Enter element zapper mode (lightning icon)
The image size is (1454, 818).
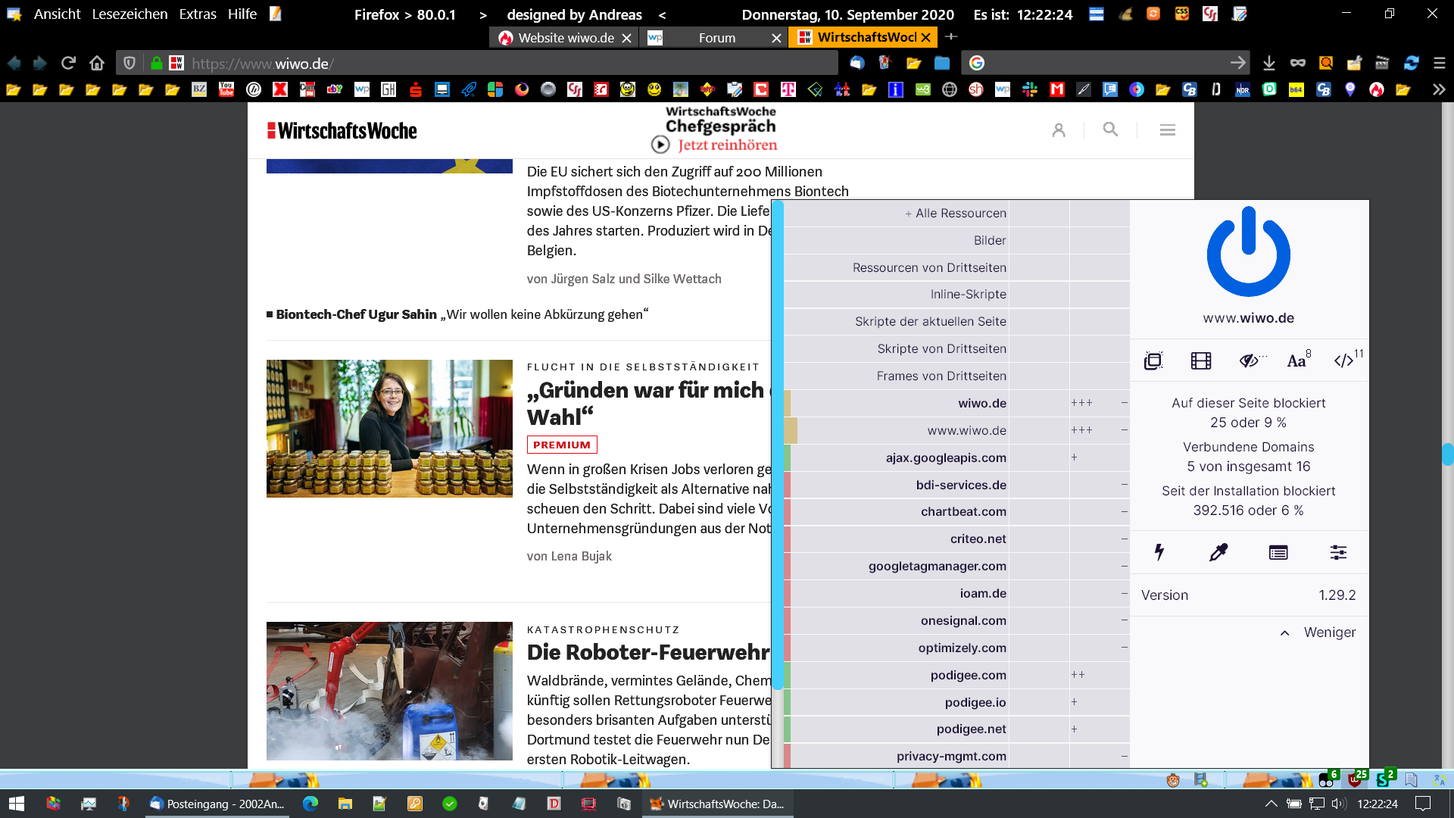1159,552
